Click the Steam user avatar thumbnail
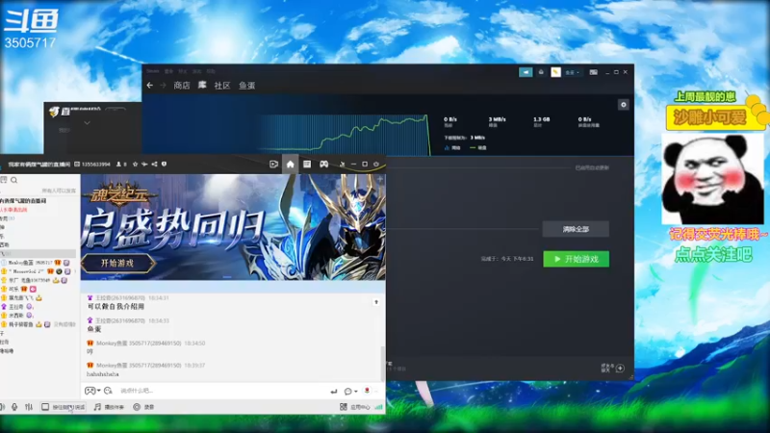Screen dimensions: 770x433 click(x=555, y=72)
